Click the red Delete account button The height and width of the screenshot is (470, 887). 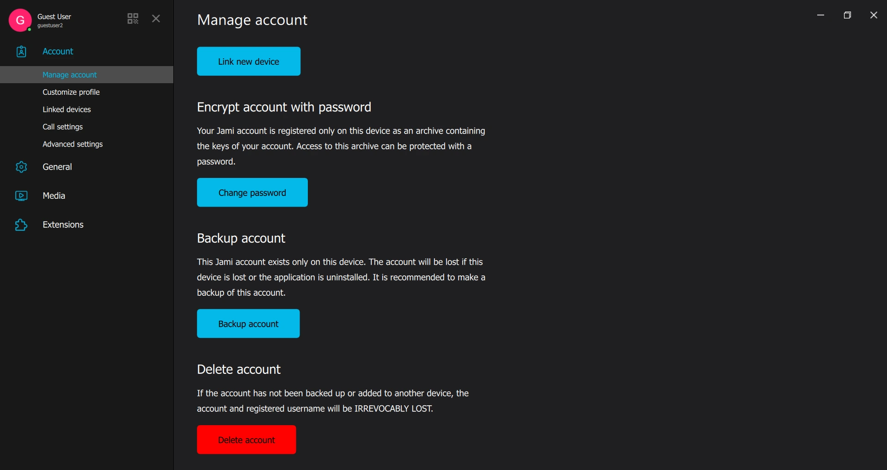[x=246, y=440]
